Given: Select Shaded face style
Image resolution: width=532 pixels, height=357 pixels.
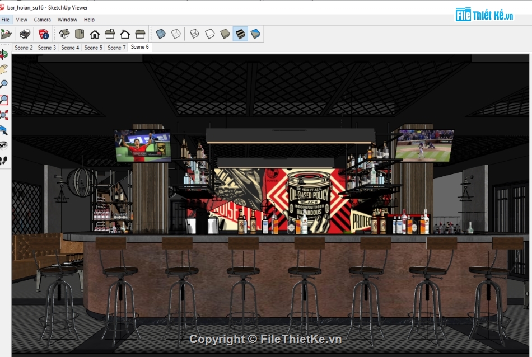Looking at the screenshot, I should 225,34.
